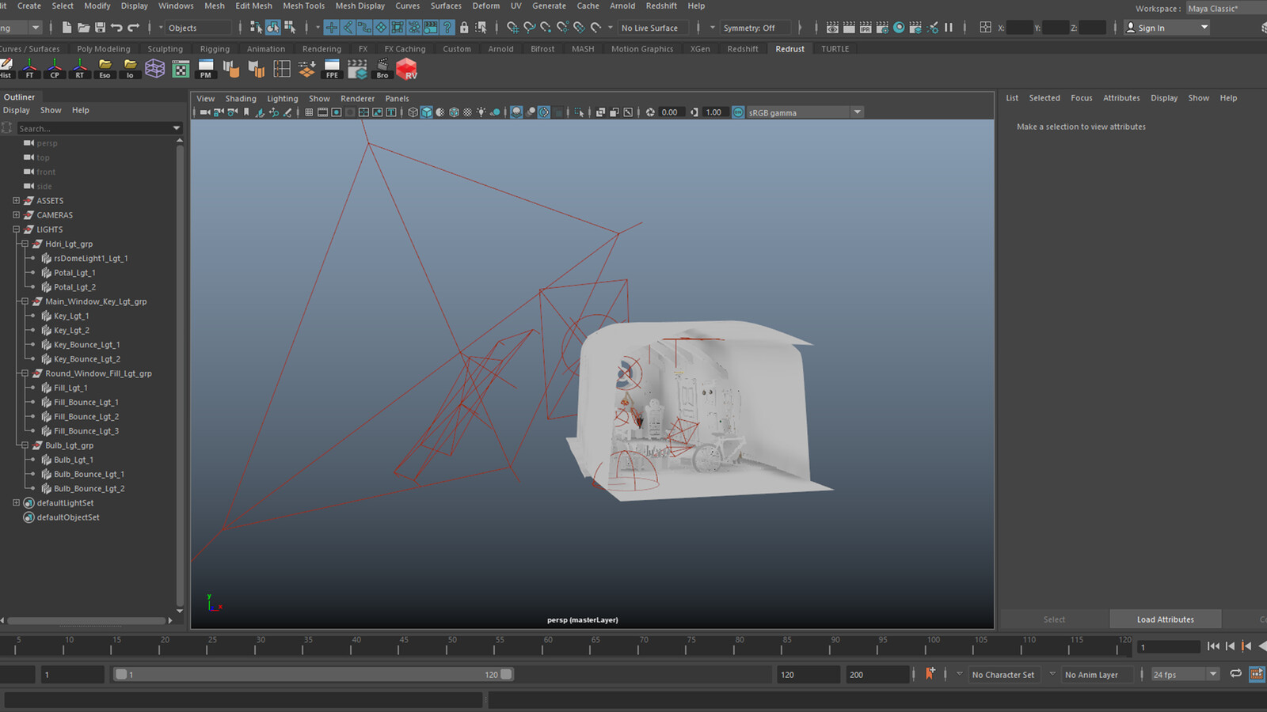This screenshot has width=1267, height=712.
Task: Switch to the Poly Modeling shelf tab
Action: point(104,49)
